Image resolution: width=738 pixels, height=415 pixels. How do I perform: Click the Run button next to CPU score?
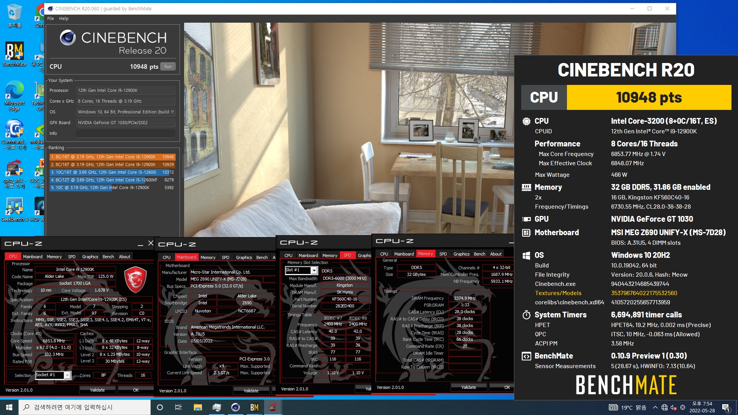point(168,66)
